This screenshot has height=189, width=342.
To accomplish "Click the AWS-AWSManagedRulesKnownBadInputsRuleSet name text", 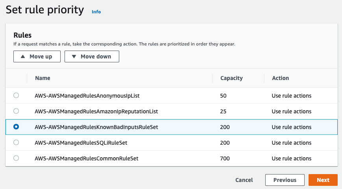I will [96, 127].
